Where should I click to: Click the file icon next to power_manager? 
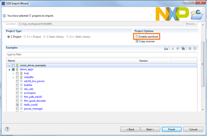(x=21, y=109)
